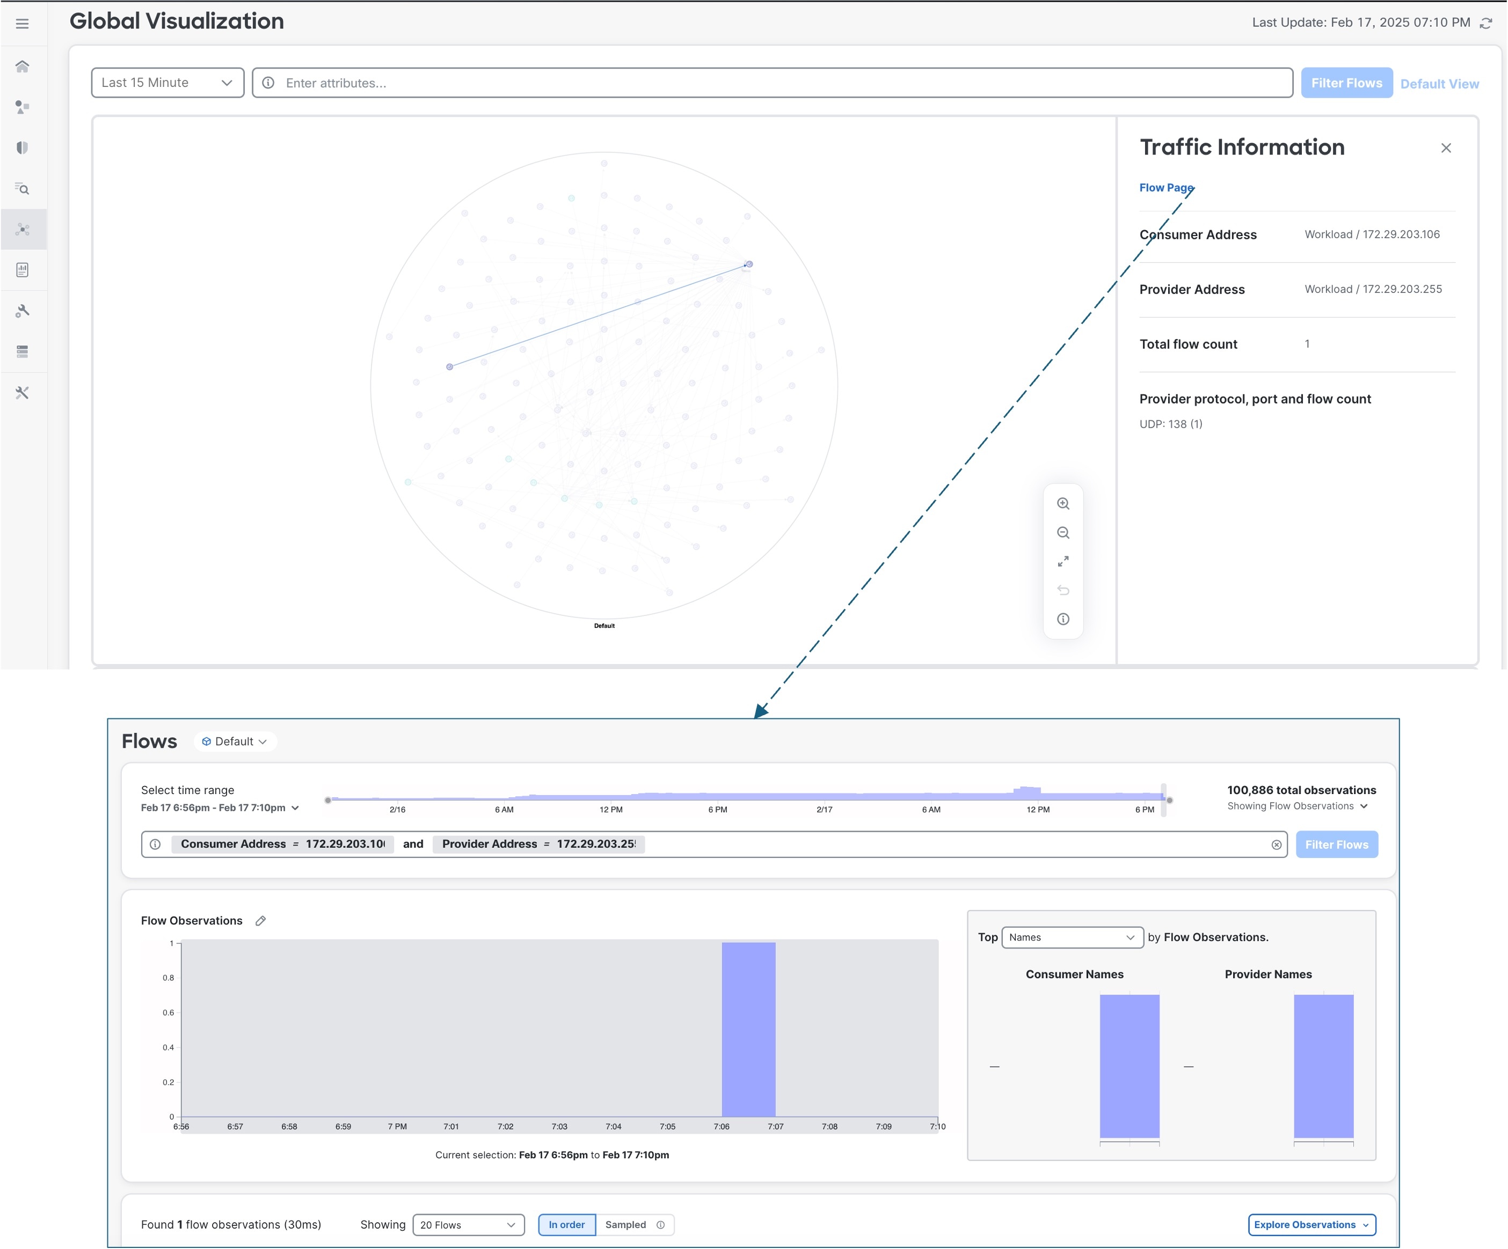Select the In order toggle option

[566, 1225]
